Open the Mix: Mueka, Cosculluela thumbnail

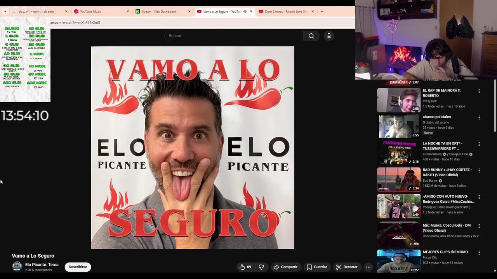point(399,235)
